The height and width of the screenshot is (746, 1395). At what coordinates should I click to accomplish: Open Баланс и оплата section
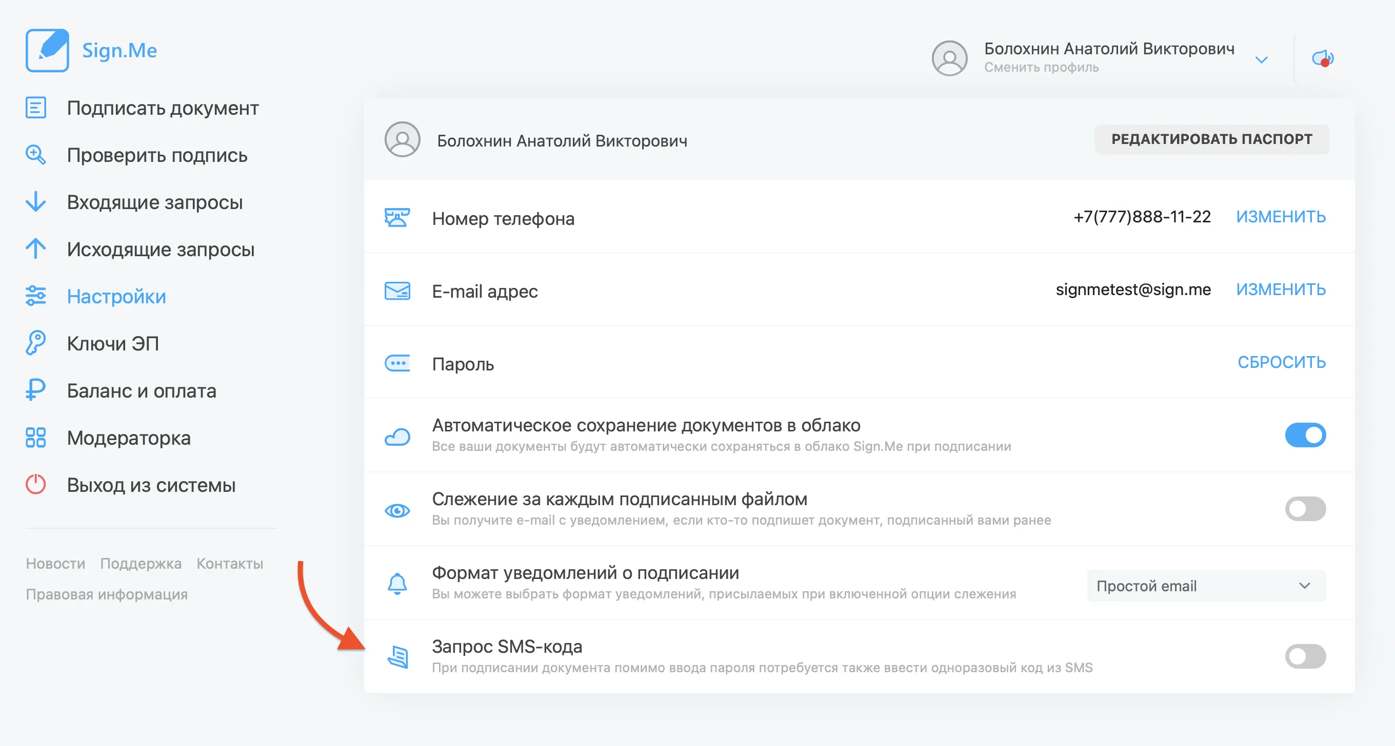click(142, 390)
